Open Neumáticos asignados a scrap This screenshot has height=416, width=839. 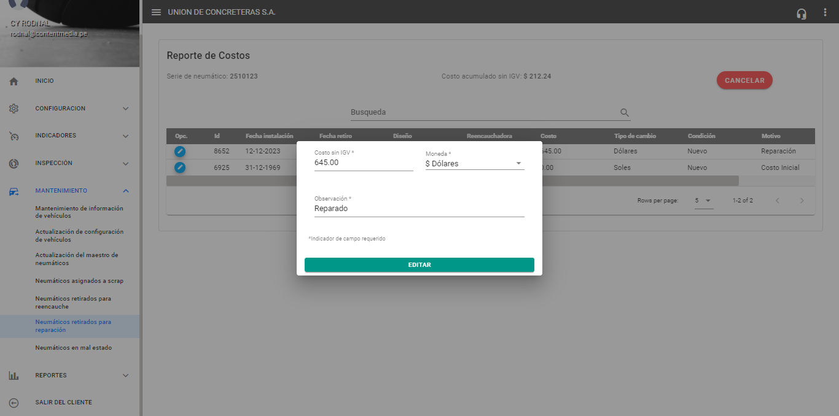[x=79, y=281]
